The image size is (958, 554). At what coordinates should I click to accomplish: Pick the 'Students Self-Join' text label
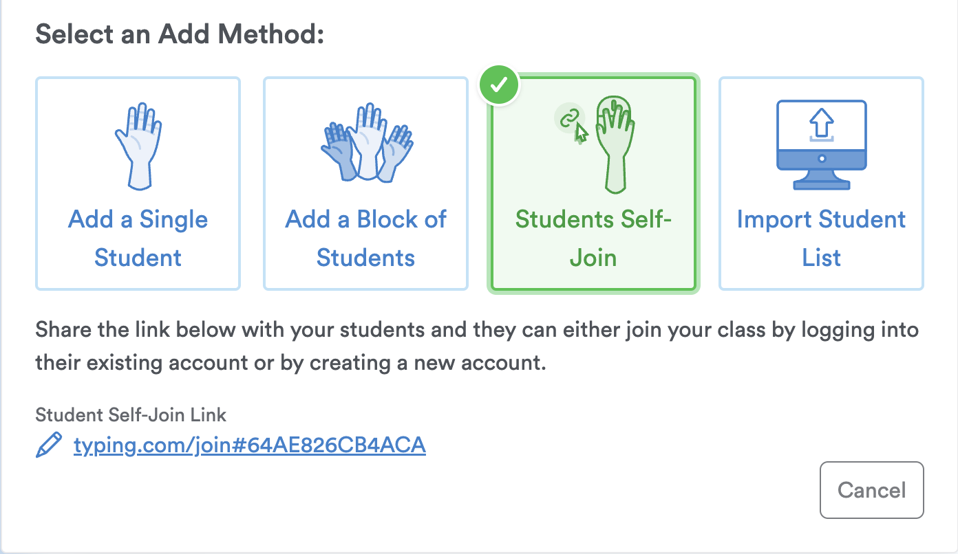point(593,239)
